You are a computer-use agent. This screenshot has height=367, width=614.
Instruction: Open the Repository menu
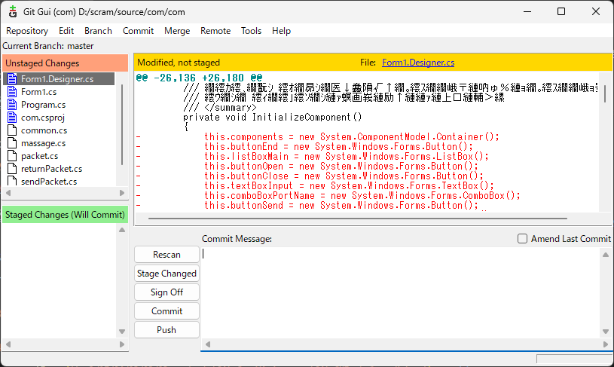pos(27,31)
